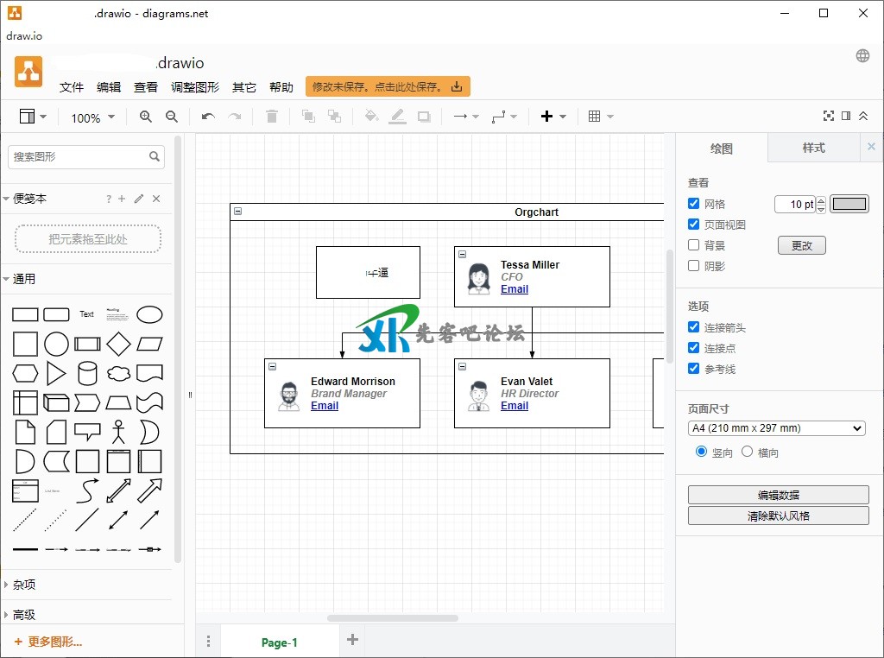Open the 文件 menu
This screenshot has height=658, width=884.
coord(72,87)
